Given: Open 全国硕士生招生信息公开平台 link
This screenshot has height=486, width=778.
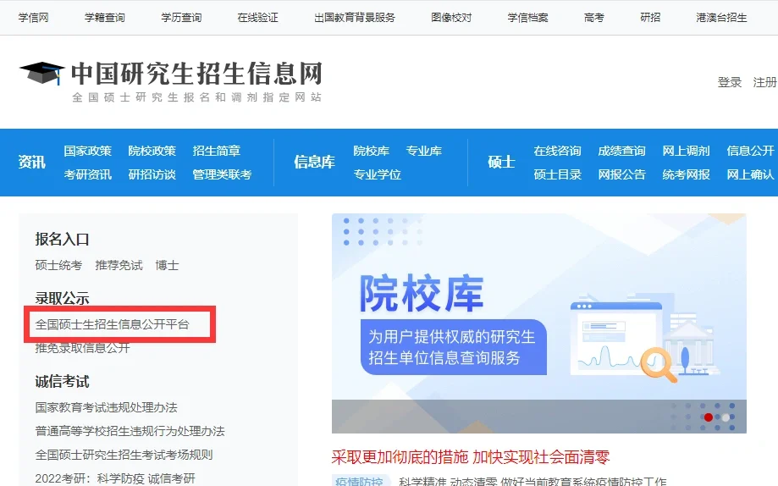Looking at the screenshot, I should [112, 324].
